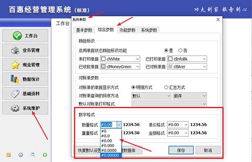252x162 pixels.
Task: Click the blue clock icon at sidebar bottom
Action: point(21,155)
